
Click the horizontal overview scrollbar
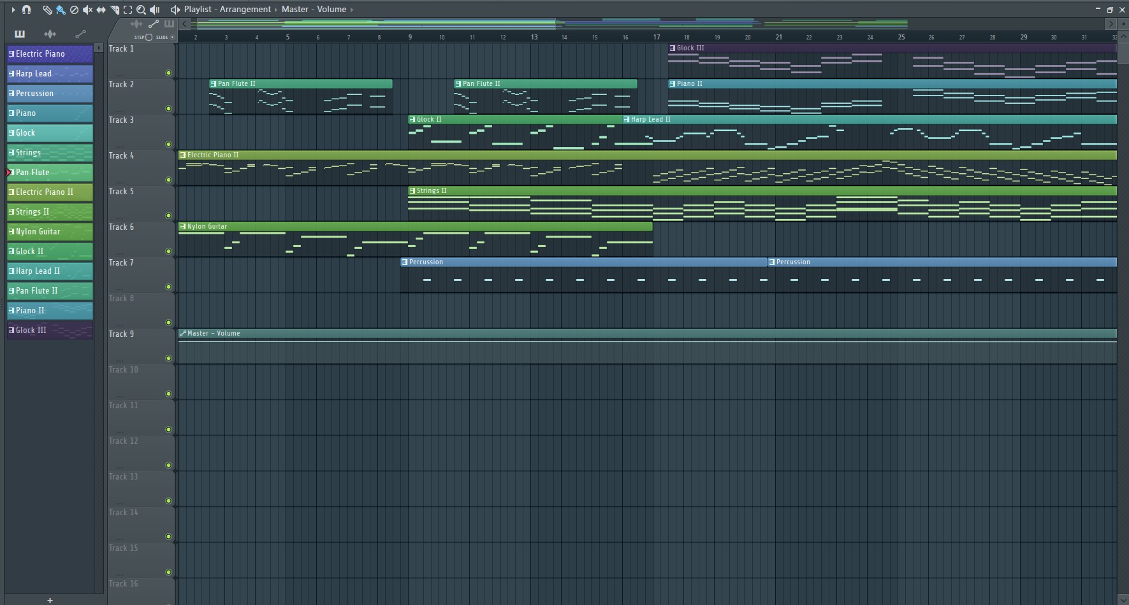(x=647, y=24)
